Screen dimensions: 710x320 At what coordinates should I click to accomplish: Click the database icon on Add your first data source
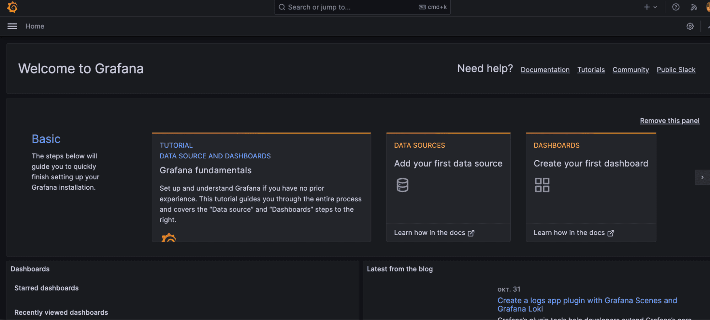pos(402,185)
